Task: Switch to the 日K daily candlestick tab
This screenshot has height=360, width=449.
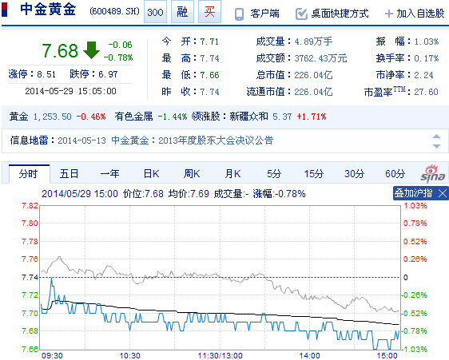Action: 151,174
